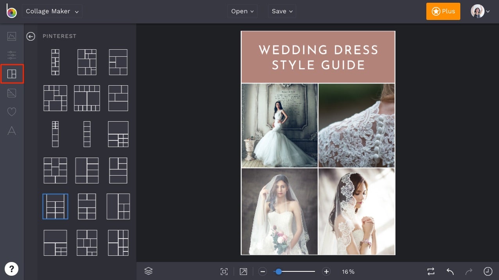
Task: Open the account avatar dropdown
Action: point(480,11)
